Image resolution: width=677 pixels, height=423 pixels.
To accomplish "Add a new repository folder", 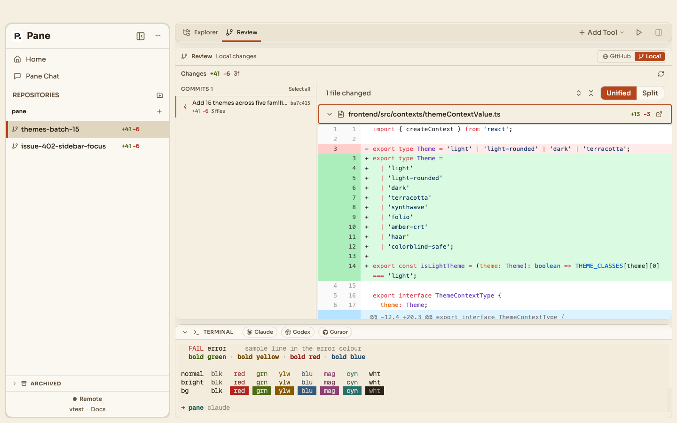I will pyautogui.click(x=160, y=95).
